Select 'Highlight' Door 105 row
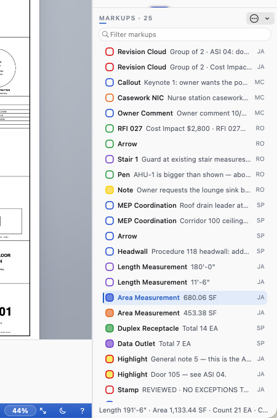 [185, 374]
